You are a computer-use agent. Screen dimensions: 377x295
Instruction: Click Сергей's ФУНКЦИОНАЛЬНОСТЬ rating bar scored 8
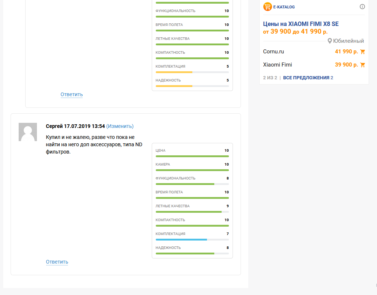192,184
